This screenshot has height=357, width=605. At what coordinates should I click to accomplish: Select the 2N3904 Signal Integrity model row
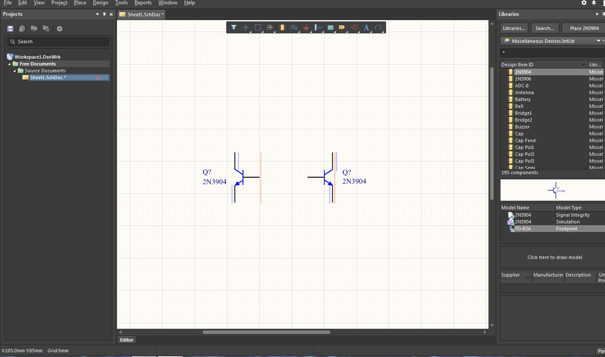(553, 215)
